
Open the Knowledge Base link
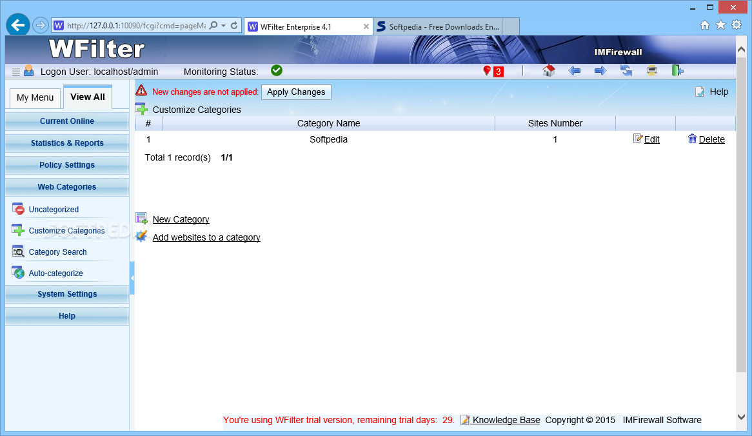coord(506,420)
